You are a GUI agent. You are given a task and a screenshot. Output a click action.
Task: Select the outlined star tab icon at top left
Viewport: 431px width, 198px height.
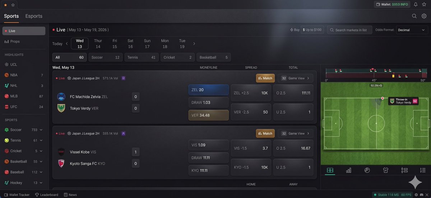point(13,5)
